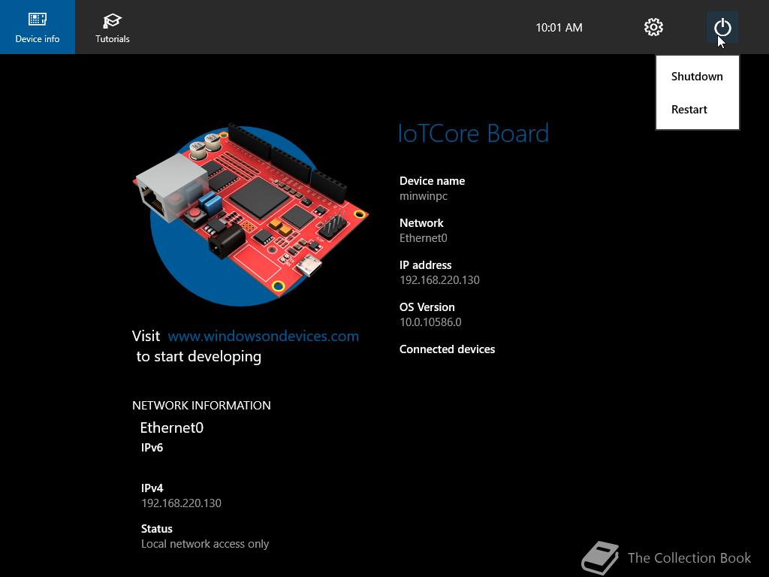Open the www.windowsondevices.com link
Image resolution: width=769 pixels, height=577 pixels.
coord(264,336)
